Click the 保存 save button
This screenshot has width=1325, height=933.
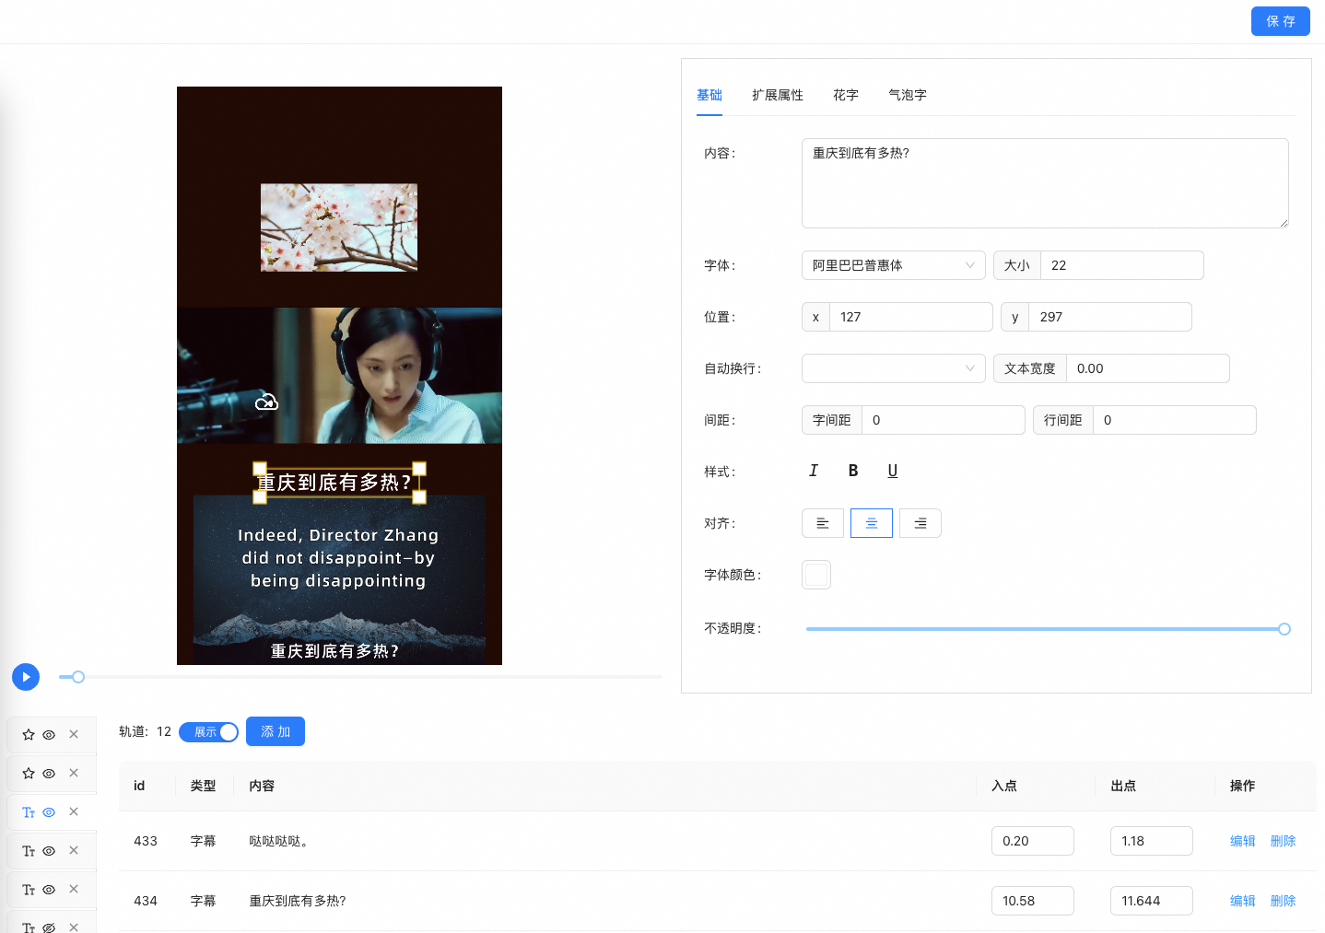tap(1280, 21)
